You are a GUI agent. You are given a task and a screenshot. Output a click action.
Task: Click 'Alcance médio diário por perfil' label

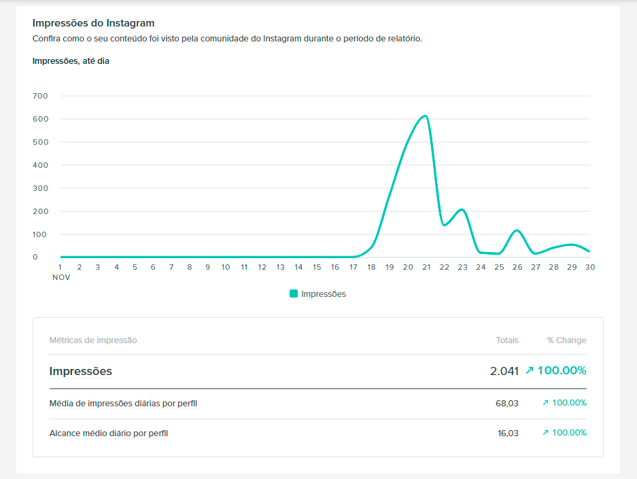tap(109, 433)
